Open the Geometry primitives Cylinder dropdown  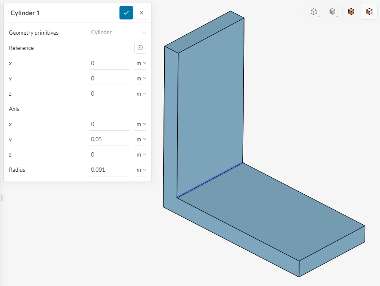[118, 32]
